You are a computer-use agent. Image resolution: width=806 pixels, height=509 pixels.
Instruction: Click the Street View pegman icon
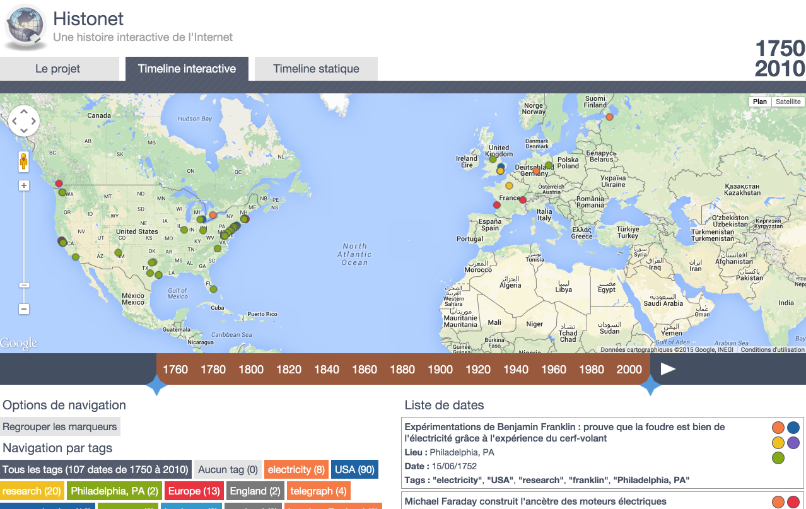coord(24,161)
